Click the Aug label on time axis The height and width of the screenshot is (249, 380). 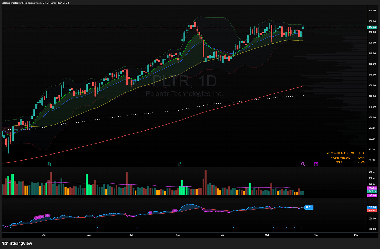pyautogui.click(x=178, y=235)
